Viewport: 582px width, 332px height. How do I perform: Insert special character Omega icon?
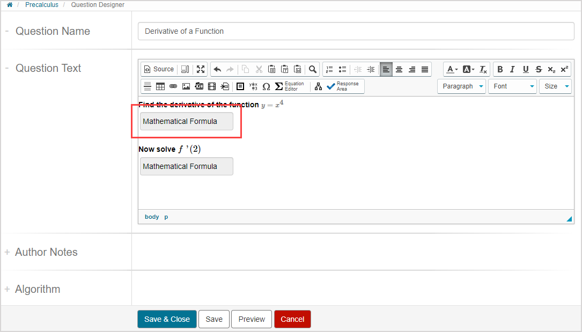pyautogui.click(x=266, y=86)
